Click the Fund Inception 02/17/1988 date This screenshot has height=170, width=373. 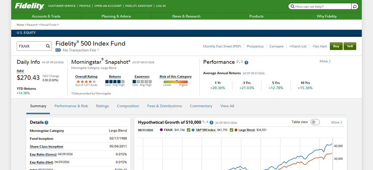click(118, 139)
